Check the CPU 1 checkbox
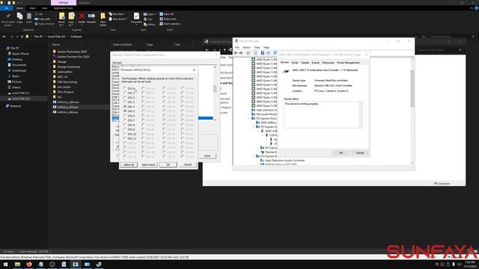479x269 pixels. pyautogui.click(x=125, y=93)
